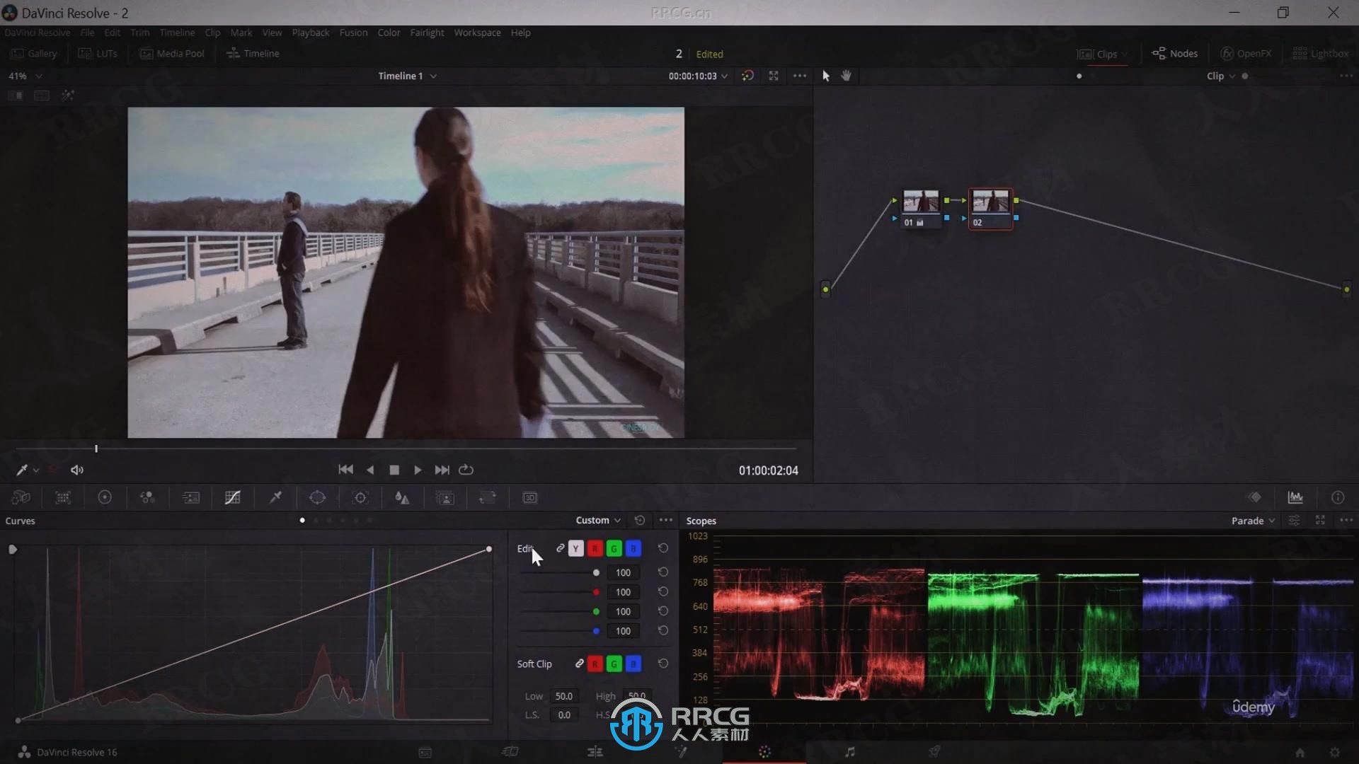Click the Qualifier/Selection tool icon
The width and height of the screenshot is (1359, 764).
[x=275, y=497]
